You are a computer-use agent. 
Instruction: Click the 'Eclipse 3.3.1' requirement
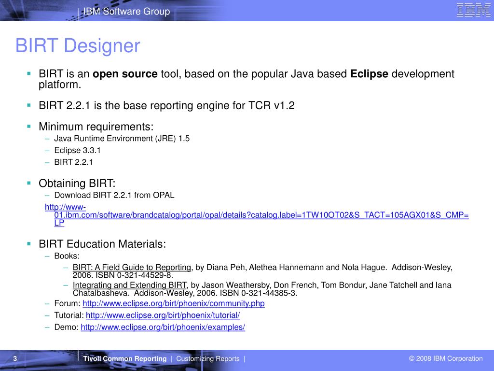[78, 150]
